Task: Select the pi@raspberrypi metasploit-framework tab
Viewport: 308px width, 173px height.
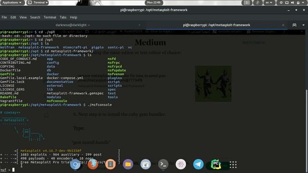Action: point(217,25)
